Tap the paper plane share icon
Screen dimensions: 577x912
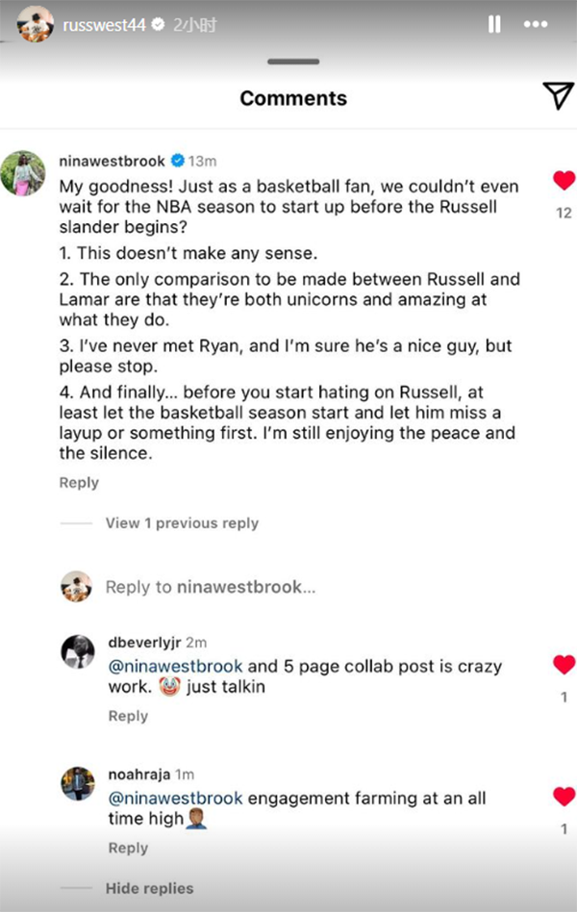pos(557,94)
